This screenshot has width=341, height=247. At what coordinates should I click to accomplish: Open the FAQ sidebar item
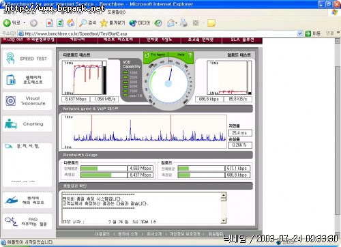click(x=27, y=222)
